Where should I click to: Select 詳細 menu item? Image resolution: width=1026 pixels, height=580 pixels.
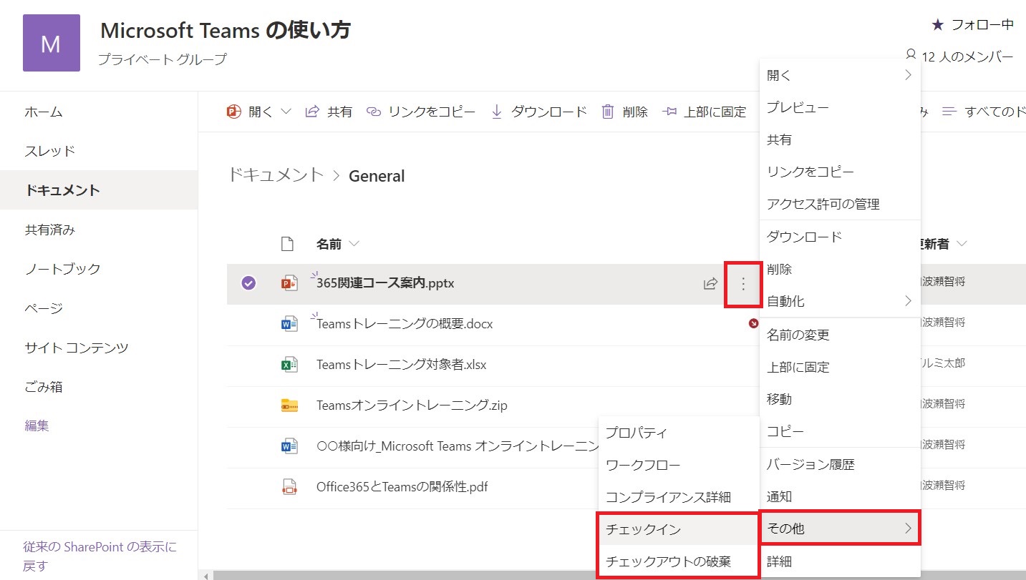click(840, 561)
